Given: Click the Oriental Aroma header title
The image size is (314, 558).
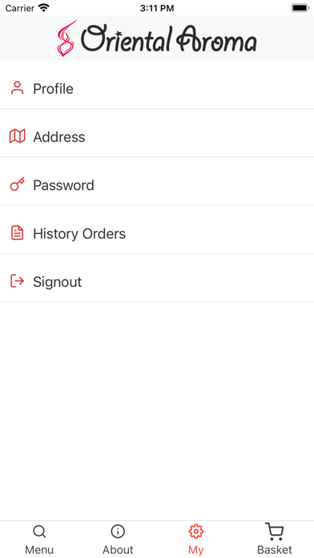Looking at the screenshot, I should click(168, 38).
